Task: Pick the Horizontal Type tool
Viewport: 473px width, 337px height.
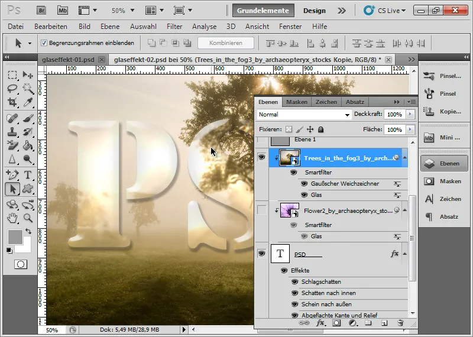Action: point(27,175)
